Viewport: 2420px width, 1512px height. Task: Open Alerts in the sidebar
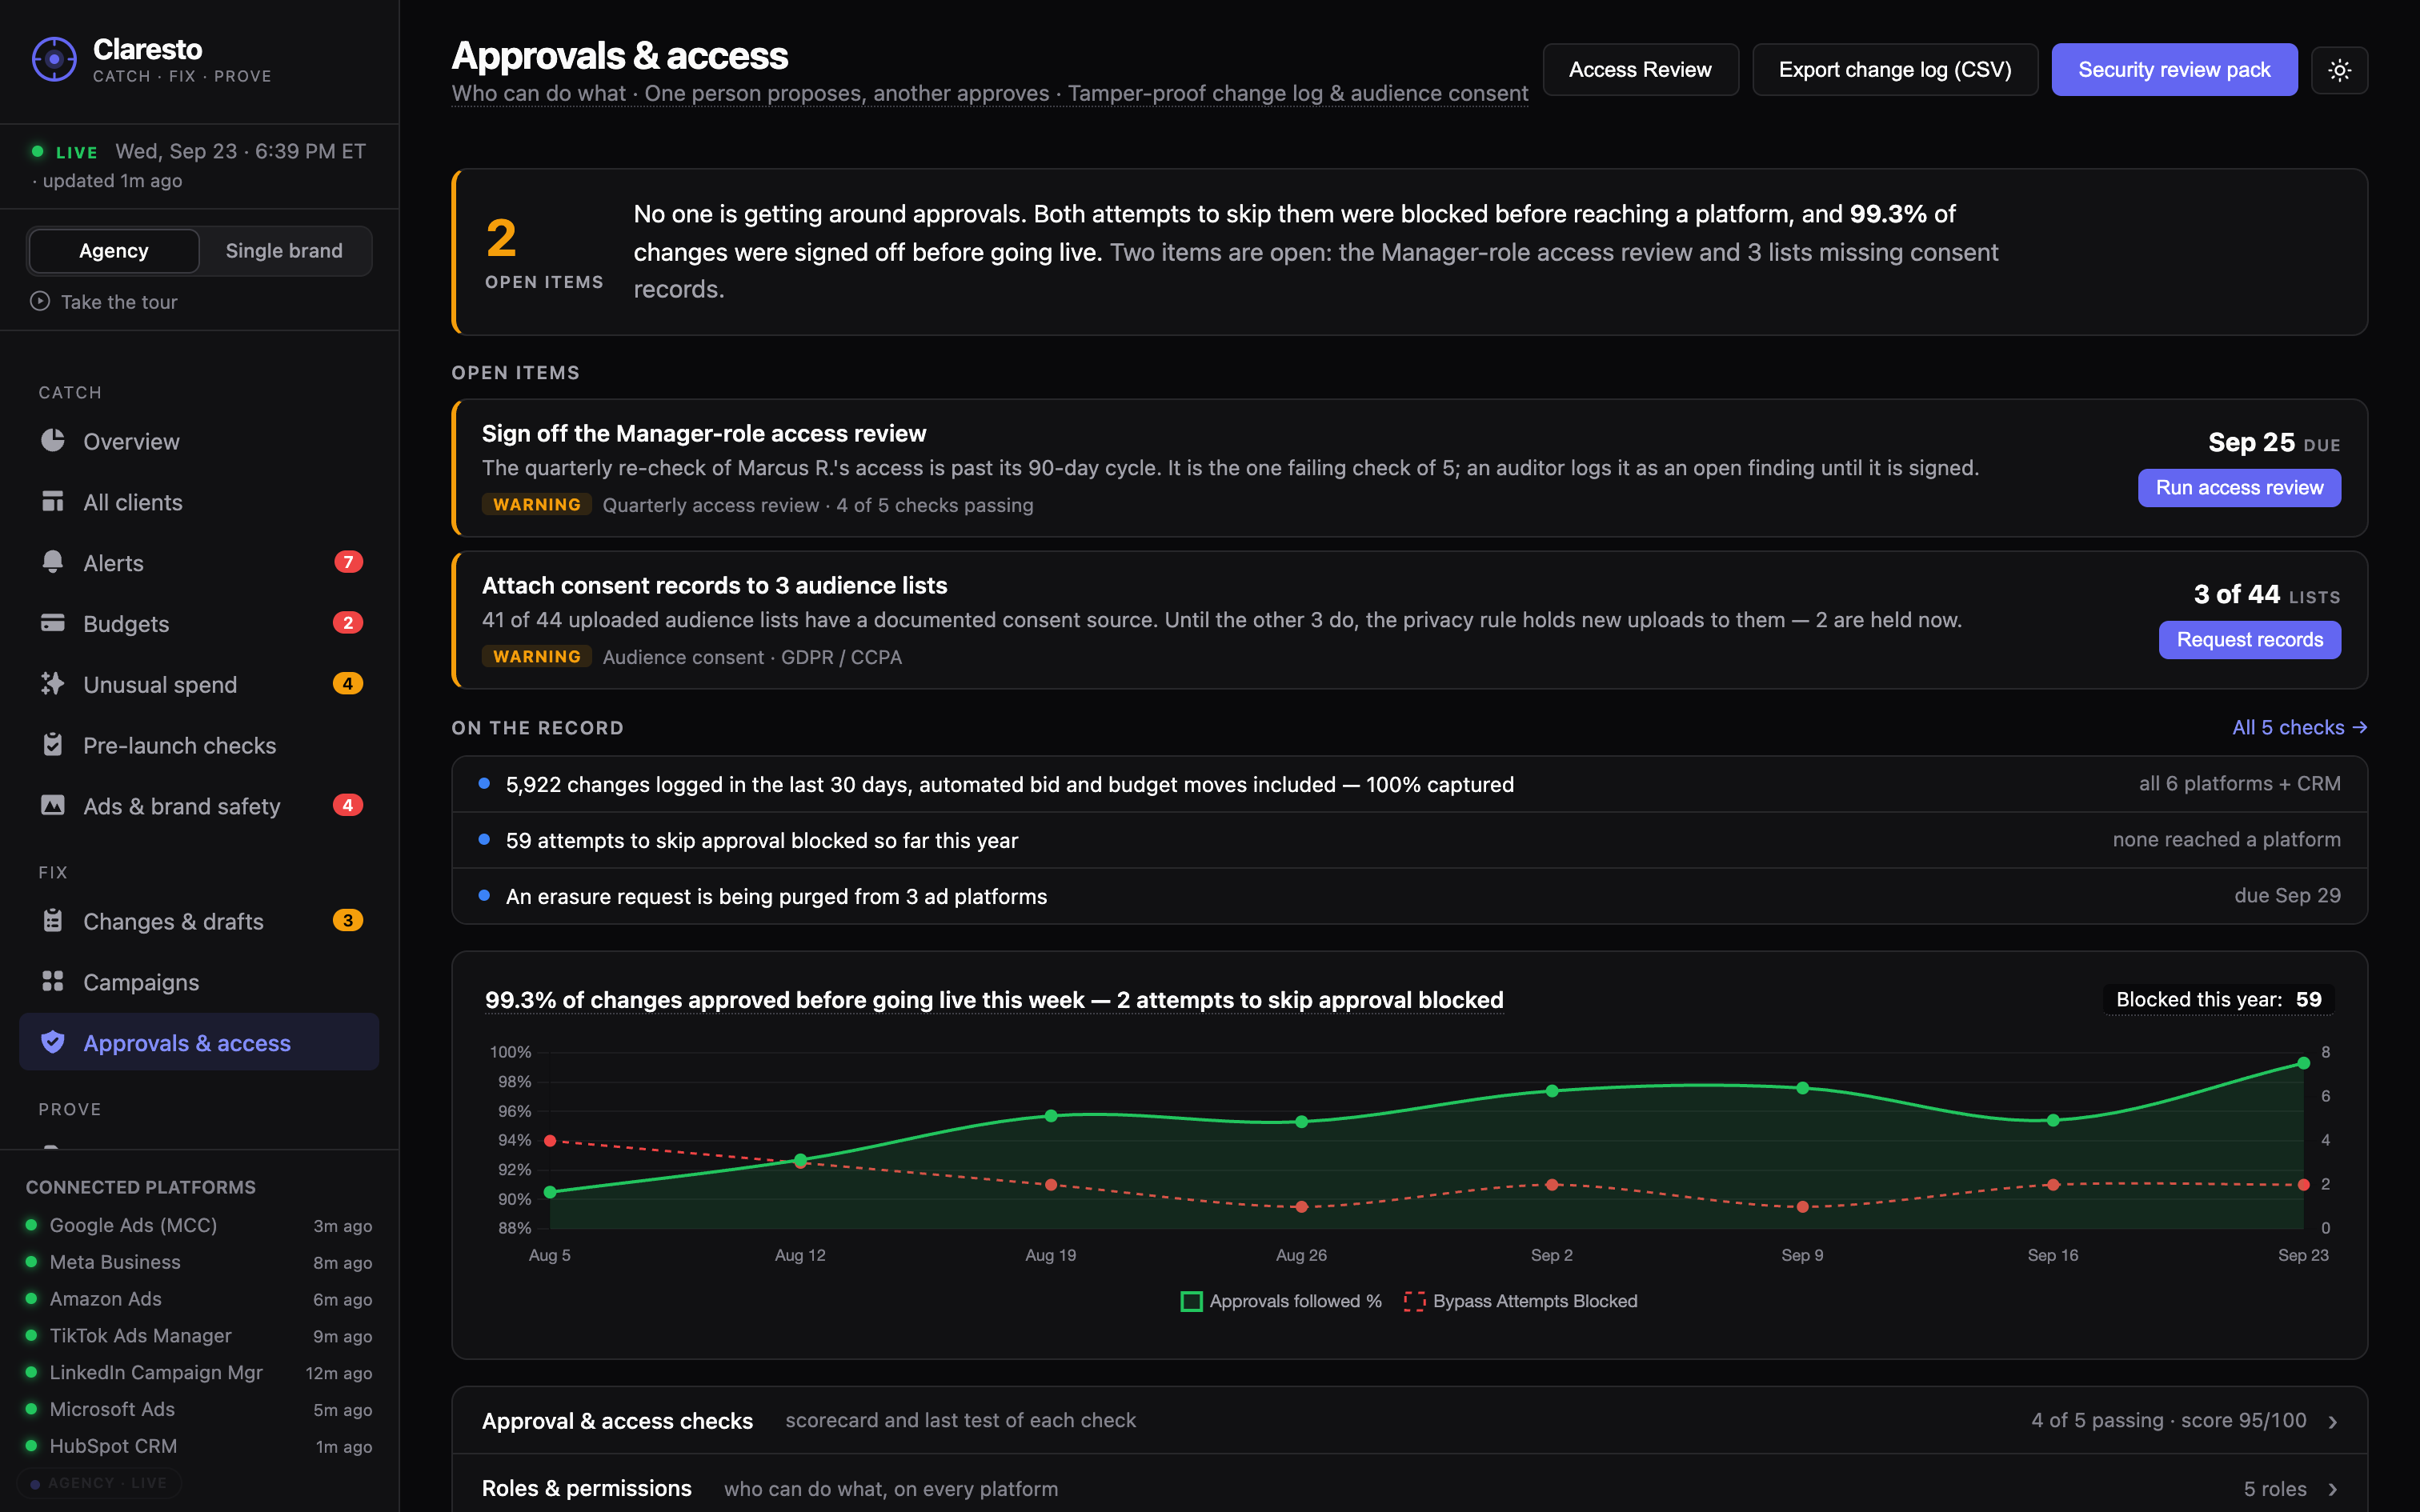pos(199,563)
